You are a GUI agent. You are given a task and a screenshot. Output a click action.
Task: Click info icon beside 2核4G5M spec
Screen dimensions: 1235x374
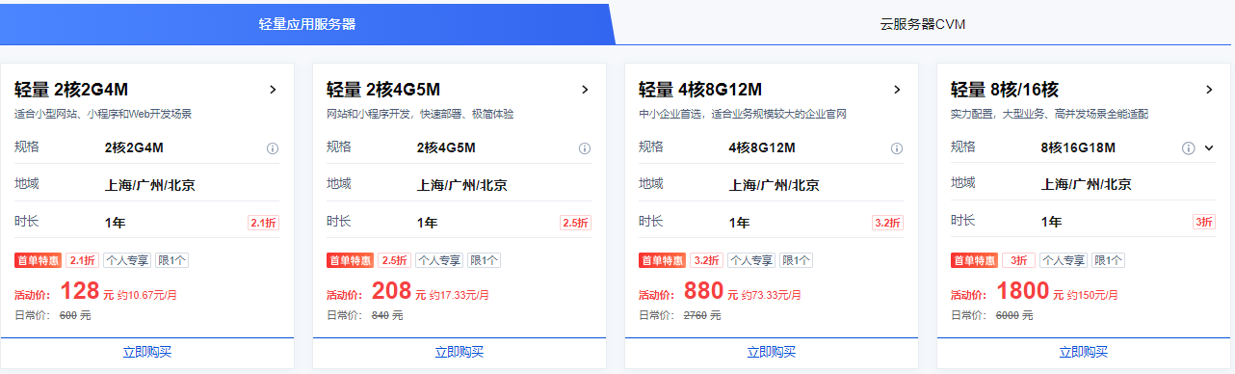585,148
